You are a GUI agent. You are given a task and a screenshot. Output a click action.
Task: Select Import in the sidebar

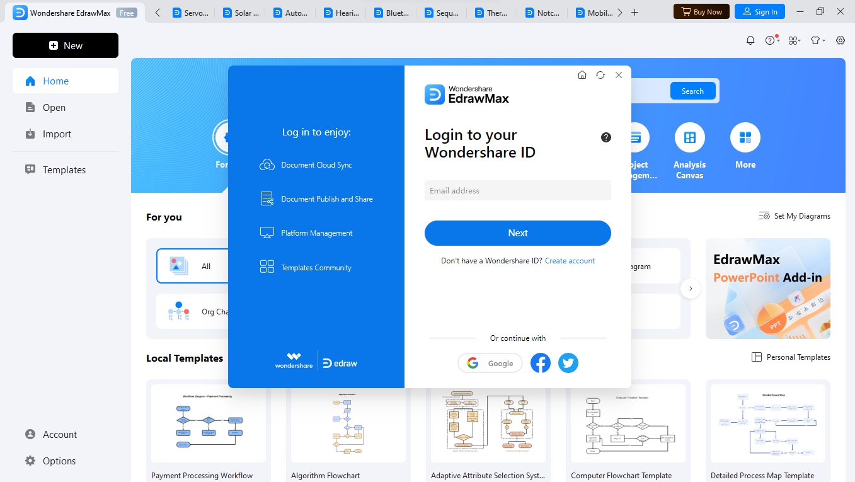tap(66, 134)
